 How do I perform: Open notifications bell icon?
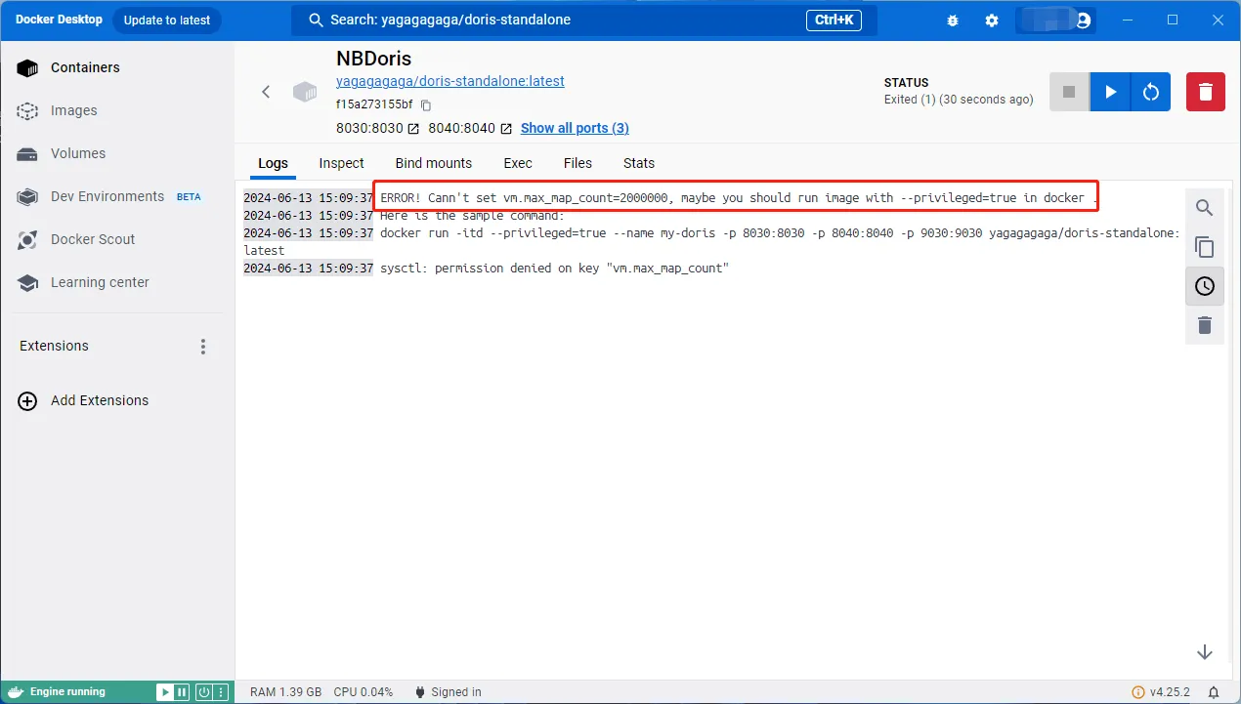[x=1214, y=692]
